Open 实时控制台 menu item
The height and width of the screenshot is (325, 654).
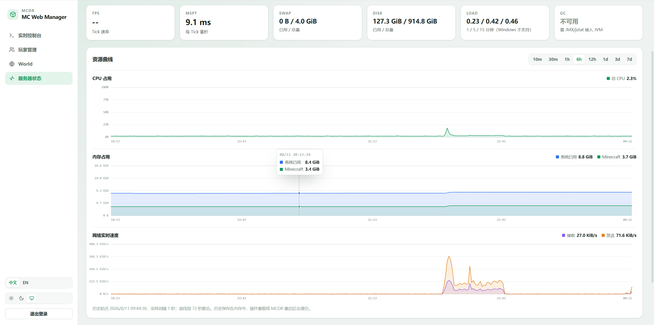[39, 35]
